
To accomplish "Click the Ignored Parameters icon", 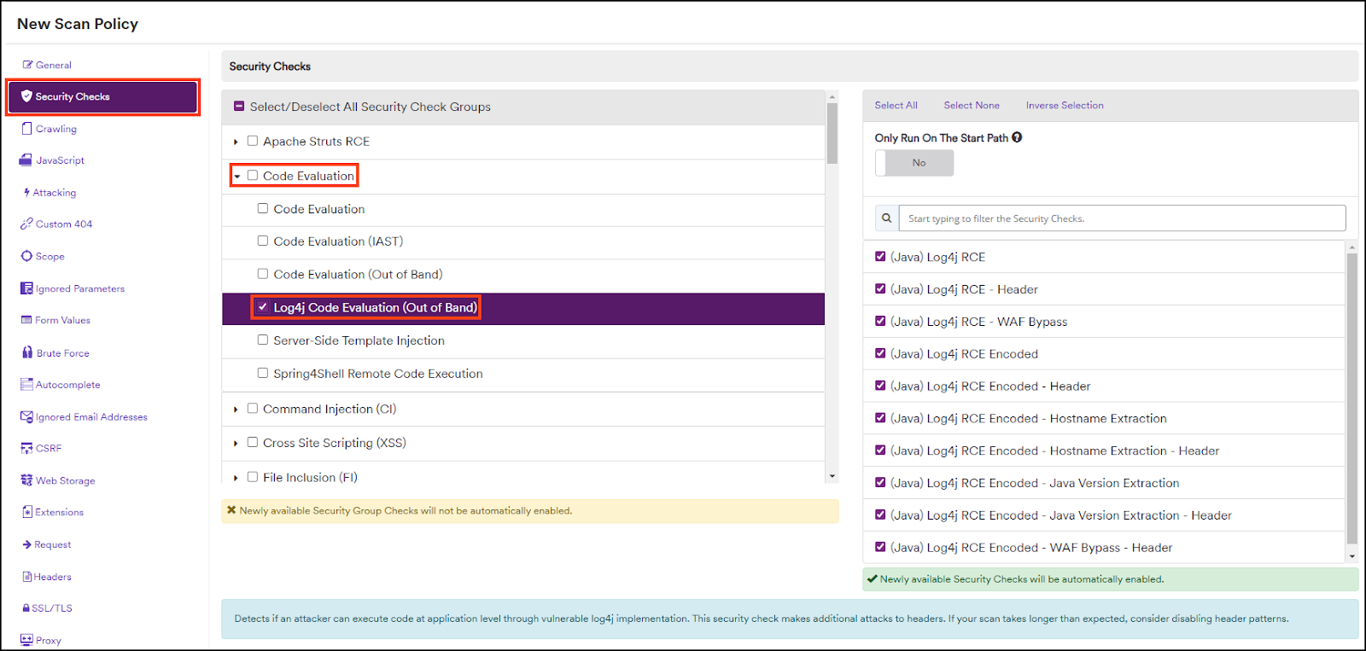I will pos(26,288).
